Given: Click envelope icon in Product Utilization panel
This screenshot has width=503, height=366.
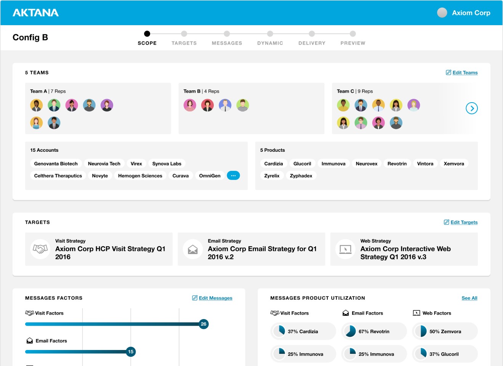Looking at the screenshot, I should [346, 313].
